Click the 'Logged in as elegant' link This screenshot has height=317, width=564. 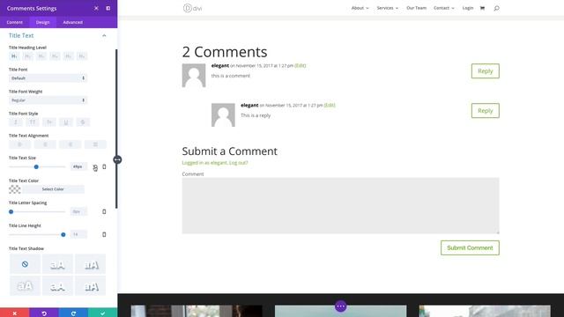click(x=204, y=163)
